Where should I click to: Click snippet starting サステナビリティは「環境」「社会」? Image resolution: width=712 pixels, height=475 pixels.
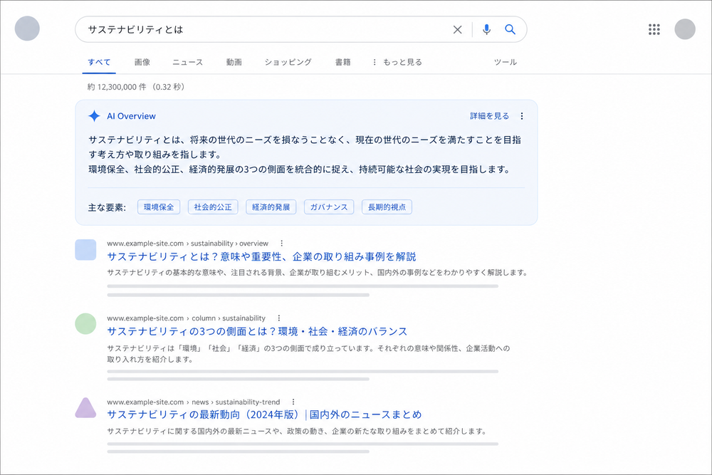tap(309, 354)
